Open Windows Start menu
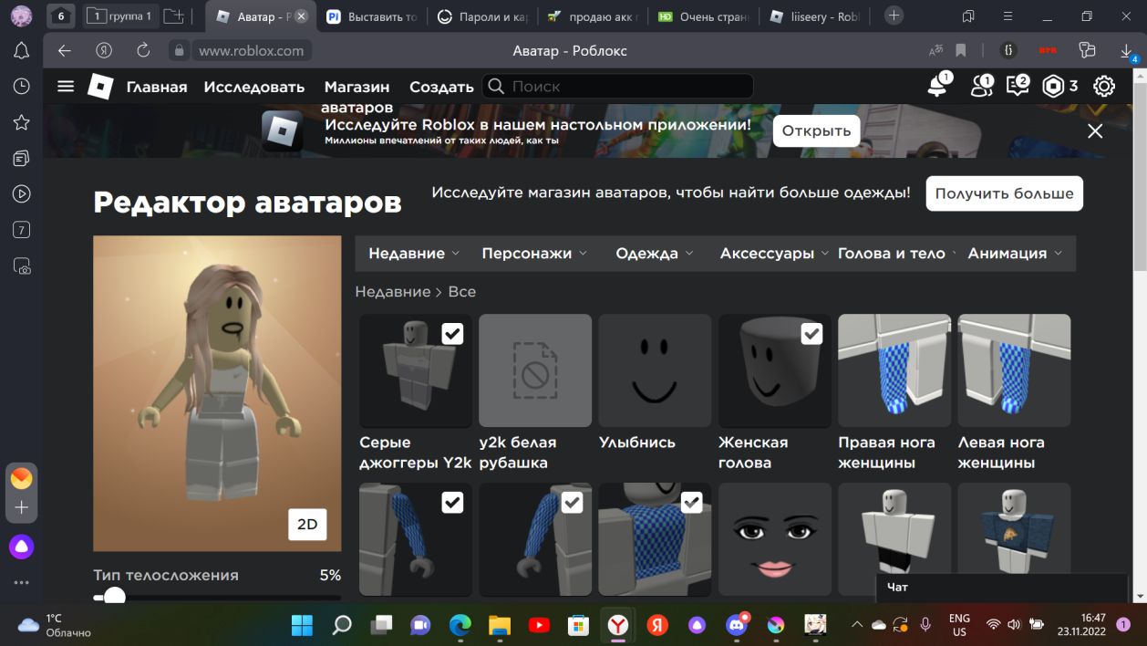Image resolution: width=1147 pixels, height=646 pixels. (x=302, y=625)
